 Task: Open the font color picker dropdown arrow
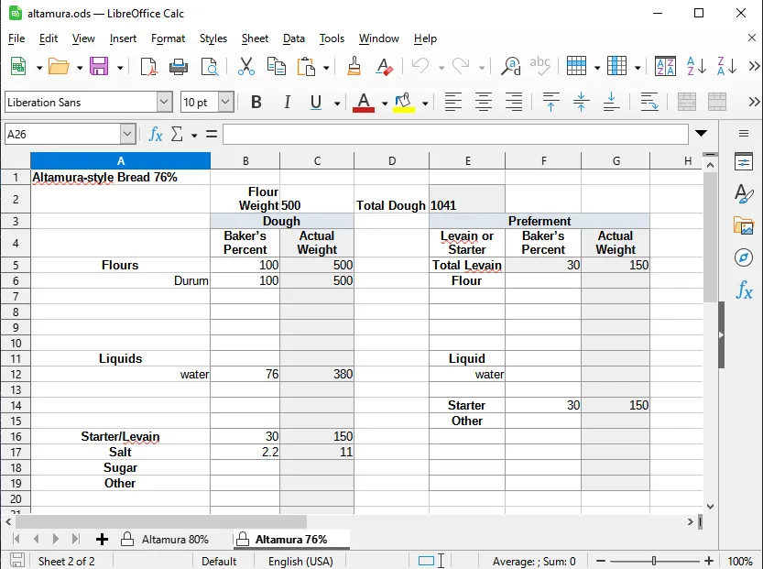pyautogui.click(x=384, y=102)
